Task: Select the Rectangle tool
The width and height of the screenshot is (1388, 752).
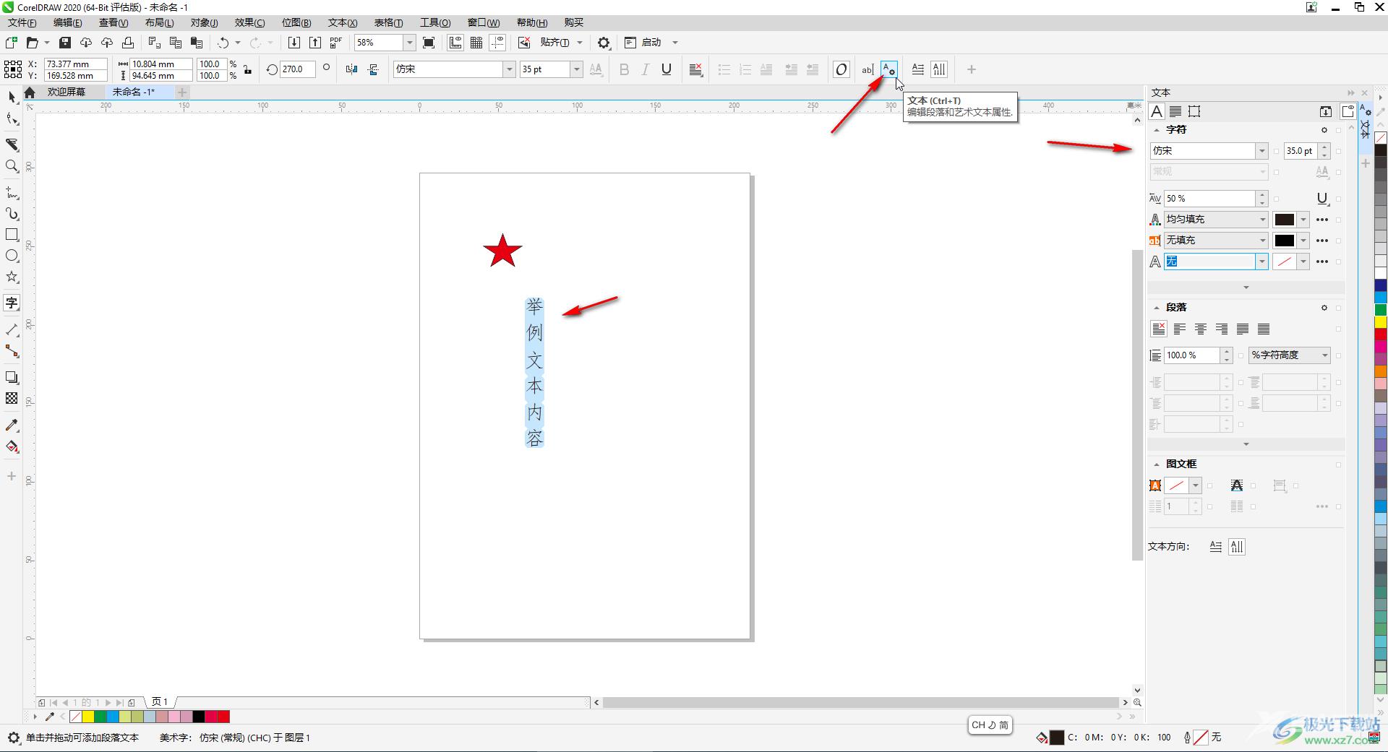Action: (12, 235)
